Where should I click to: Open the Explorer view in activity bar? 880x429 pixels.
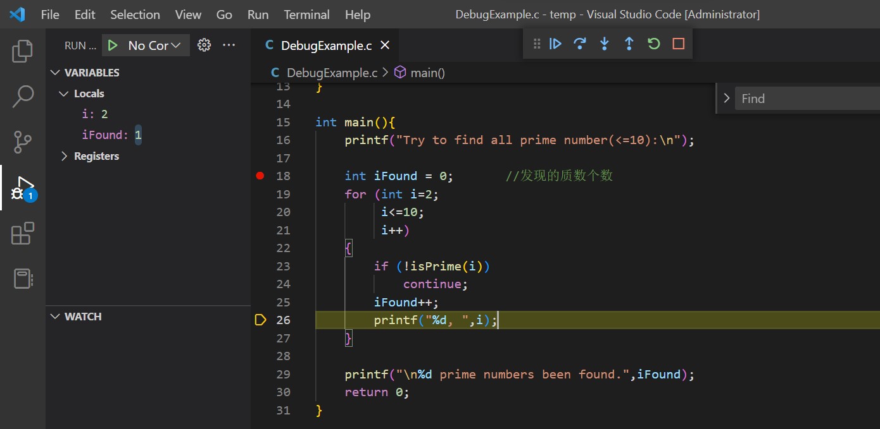23,51
